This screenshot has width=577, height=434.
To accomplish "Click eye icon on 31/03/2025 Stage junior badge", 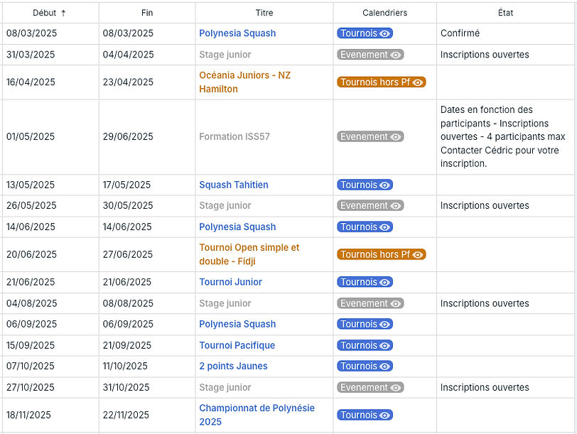I will click(396, 55).
